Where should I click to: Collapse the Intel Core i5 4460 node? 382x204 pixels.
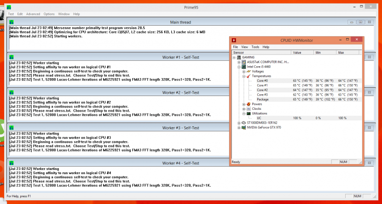[x=239, y=67]
